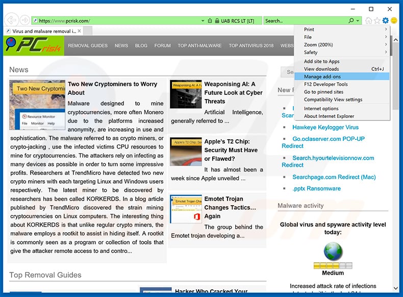Image resolution: width=403 pixels, height=297 pixels.
Task: Click the browser Forward arrow button
Action: [x=25, y=20]
